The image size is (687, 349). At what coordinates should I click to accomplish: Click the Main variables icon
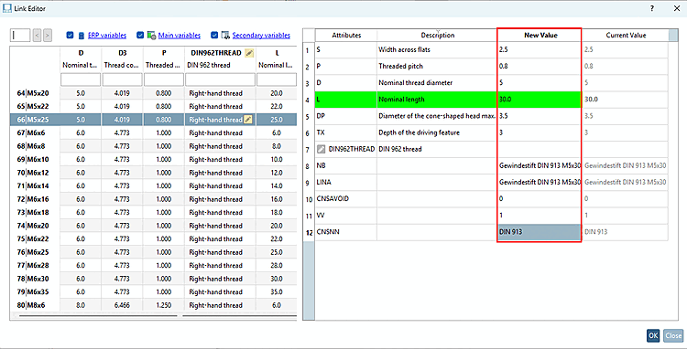(151, 36)
